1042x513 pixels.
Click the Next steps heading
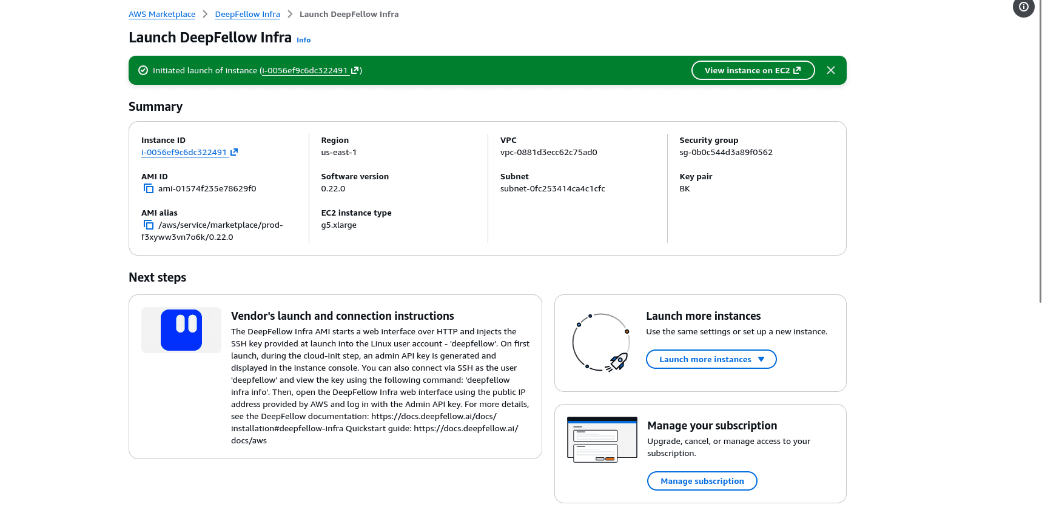[157, 277]
